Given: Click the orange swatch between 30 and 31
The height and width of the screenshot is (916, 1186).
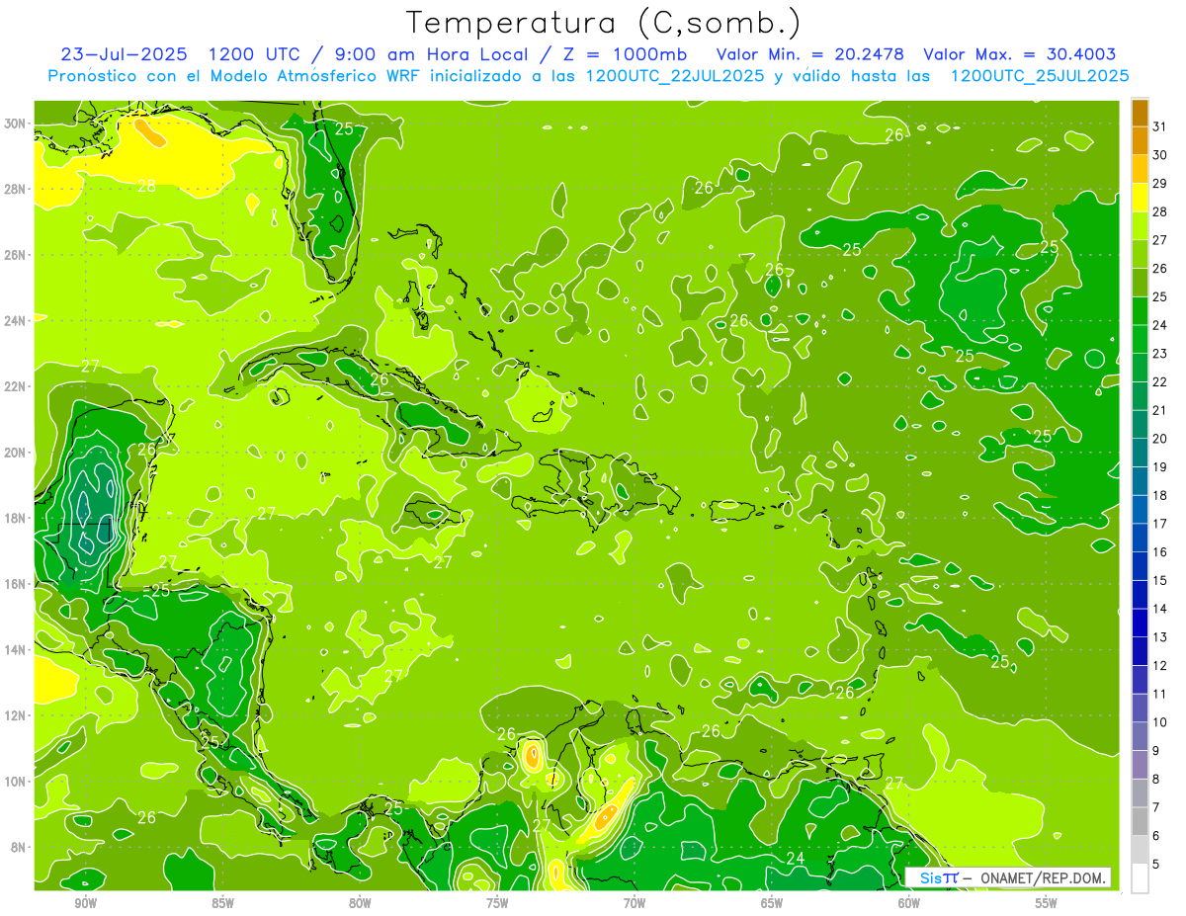Looking at the screenshot, I should [x=1140, y=140].
